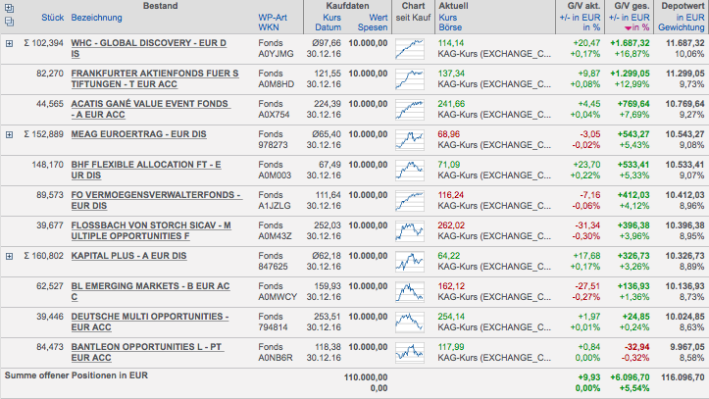
Task: Expand the Kapital Plus position
Action: [x=9, y=256]
